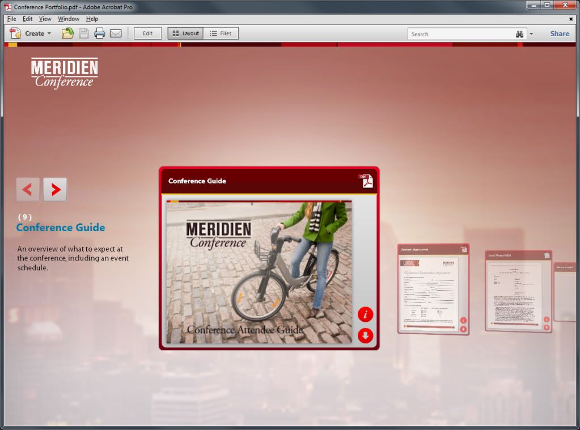Click the PDF icon on card header
The height and width of the screenshot is (430, 580).
click(x=366, y=181)
